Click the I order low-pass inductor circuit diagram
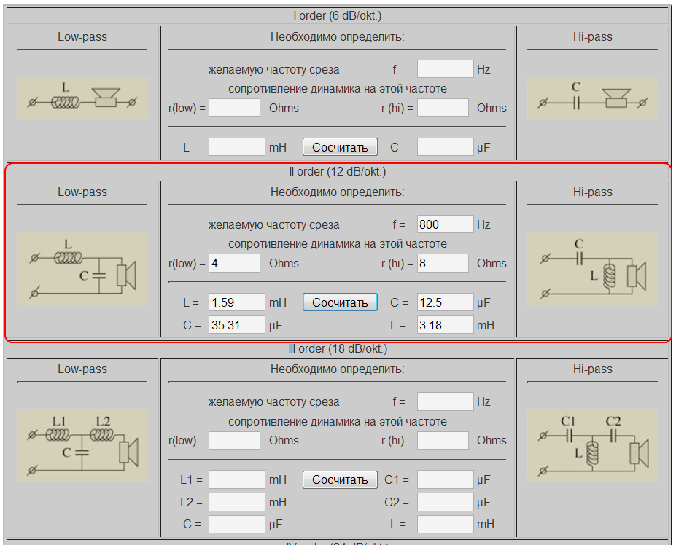Image resolution: width=676 pixels, height=545 pixels. [82, 98]
